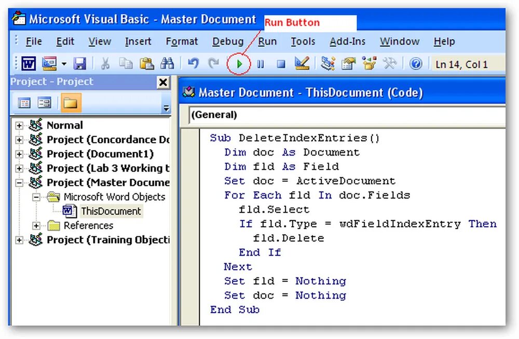Image resolution: width=519 pixels, height=339 pixels.
Task: Open the File menu
Action: tap(34, 41)
